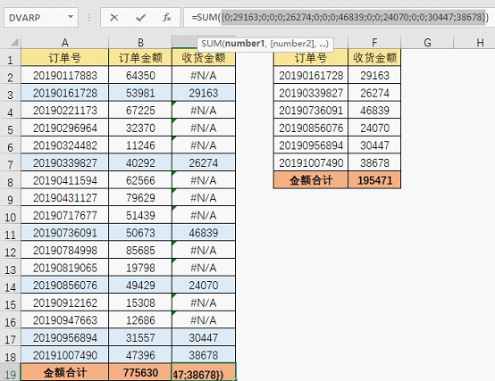
Task: Select cell containing 67225
Action: click(x=140, y=111)
